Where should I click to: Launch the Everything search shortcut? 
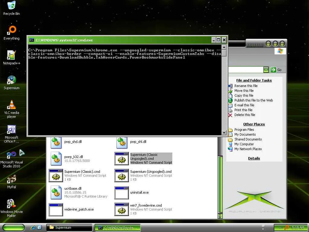tap(12, 30)
